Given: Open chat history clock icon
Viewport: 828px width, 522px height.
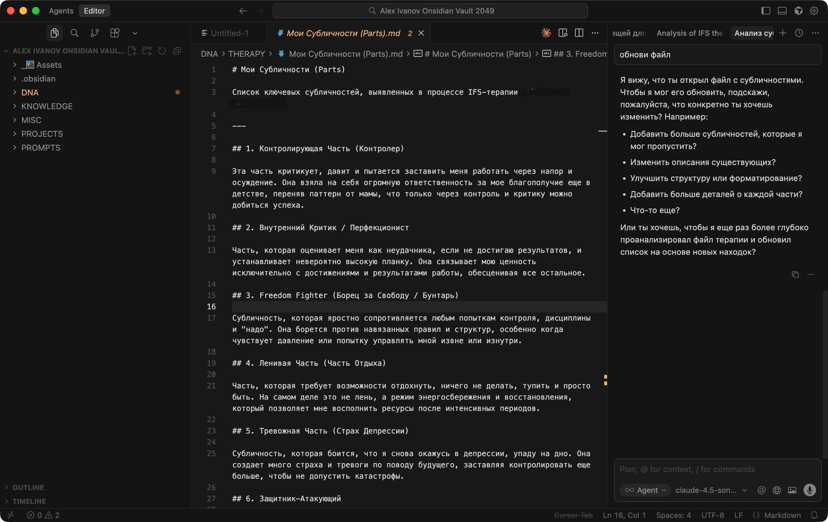Looking at the screenshot, I should [799, 33].
